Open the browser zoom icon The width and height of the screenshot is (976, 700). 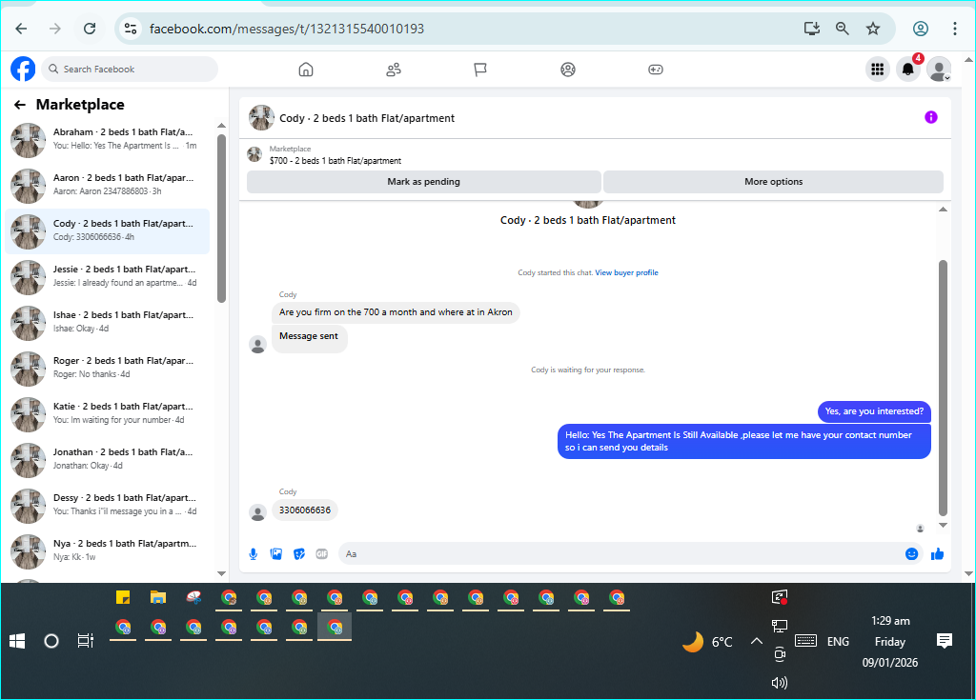tap(843, 29)
